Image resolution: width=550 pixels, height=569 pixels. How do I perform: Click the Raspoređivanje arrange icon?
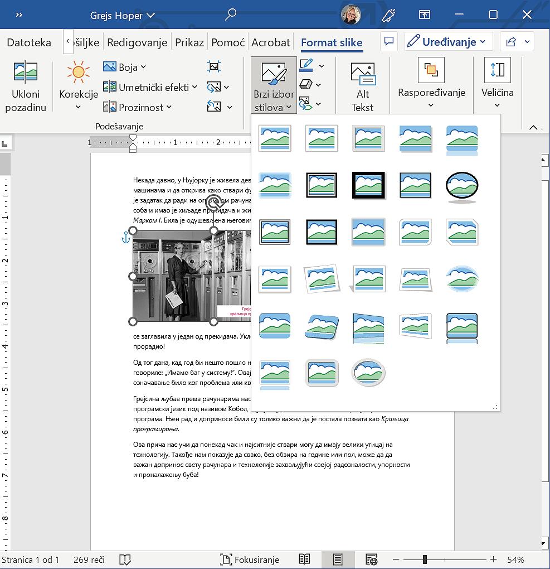tap(431, 70)
